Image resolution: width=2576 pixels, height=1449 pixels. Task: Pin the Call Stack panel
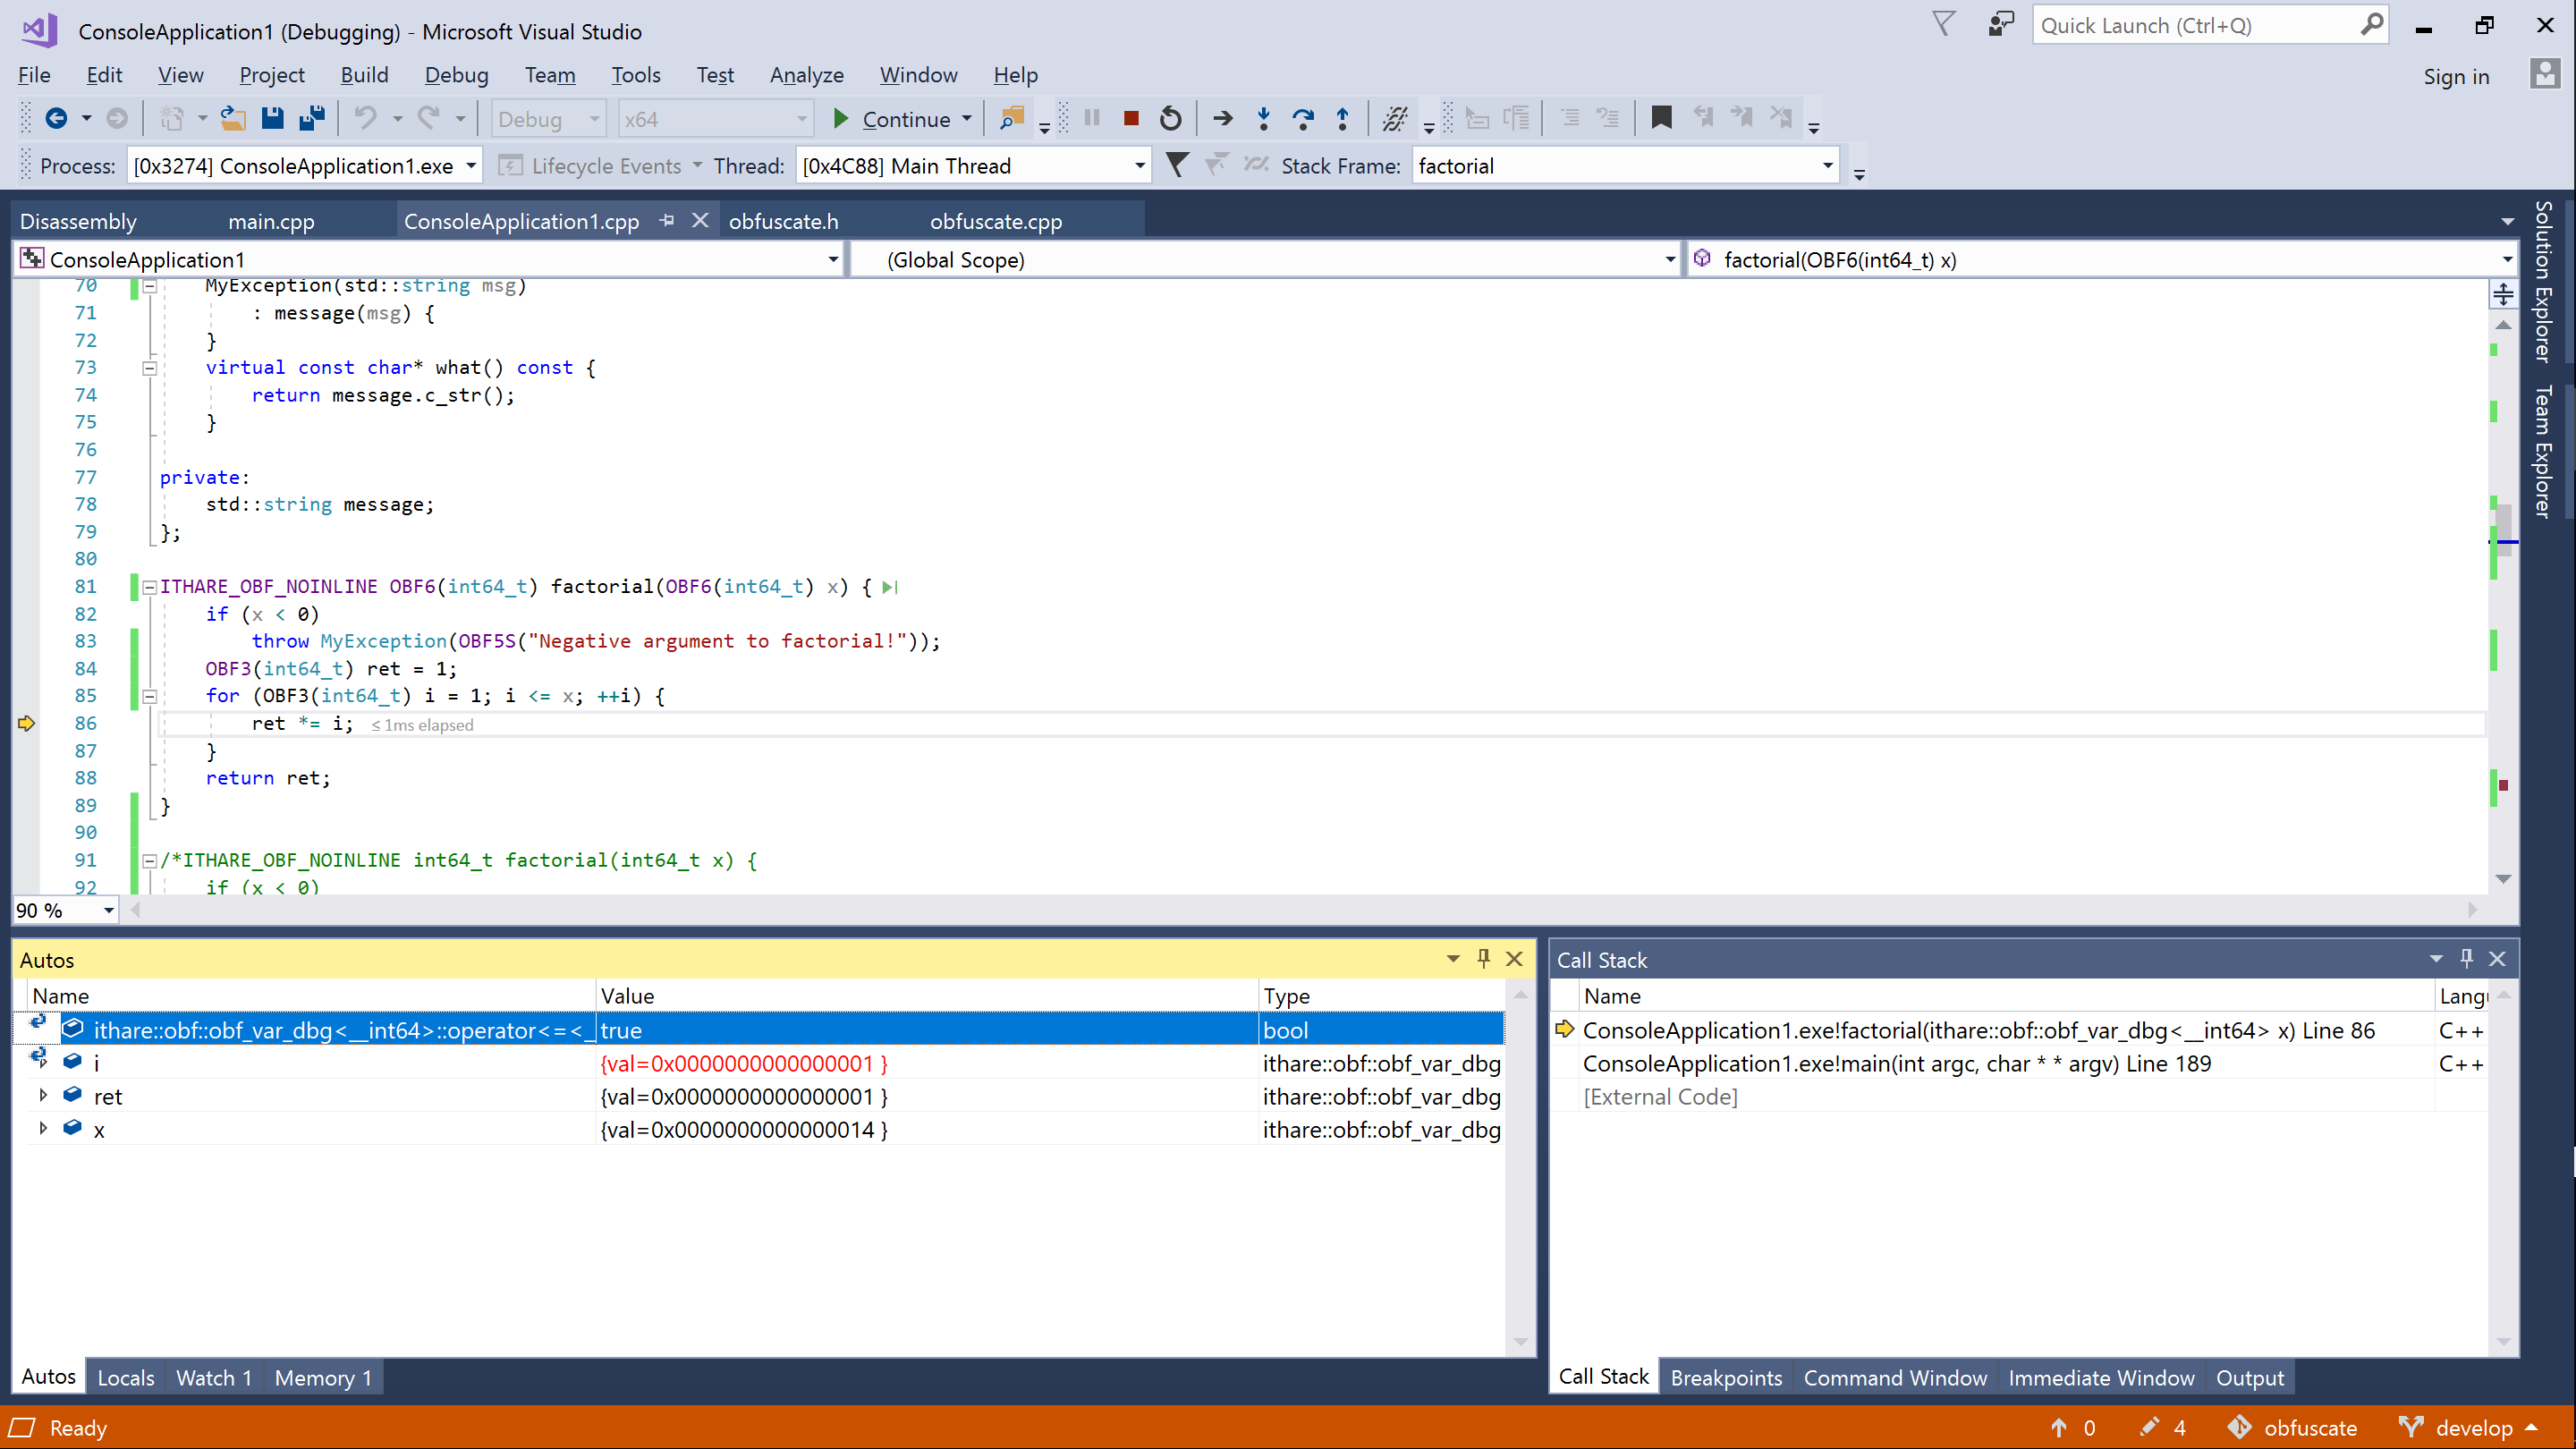[2466, 959]
